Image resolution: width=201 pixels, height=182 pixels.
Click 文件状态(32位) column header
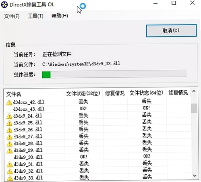point(83,93)
